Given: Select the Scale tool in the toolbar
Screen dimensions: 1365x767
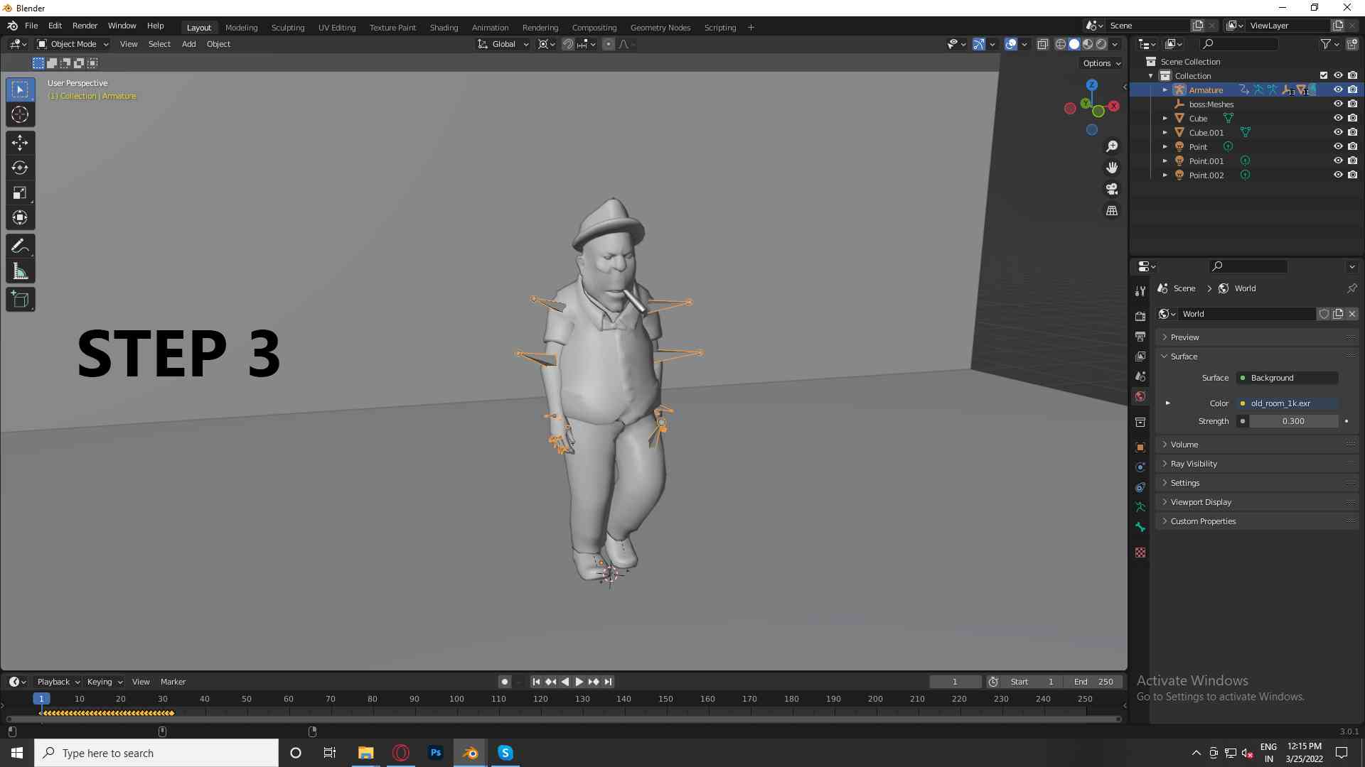Looking at the screenshot, I should pyautogui.click(x=19, y=192).
